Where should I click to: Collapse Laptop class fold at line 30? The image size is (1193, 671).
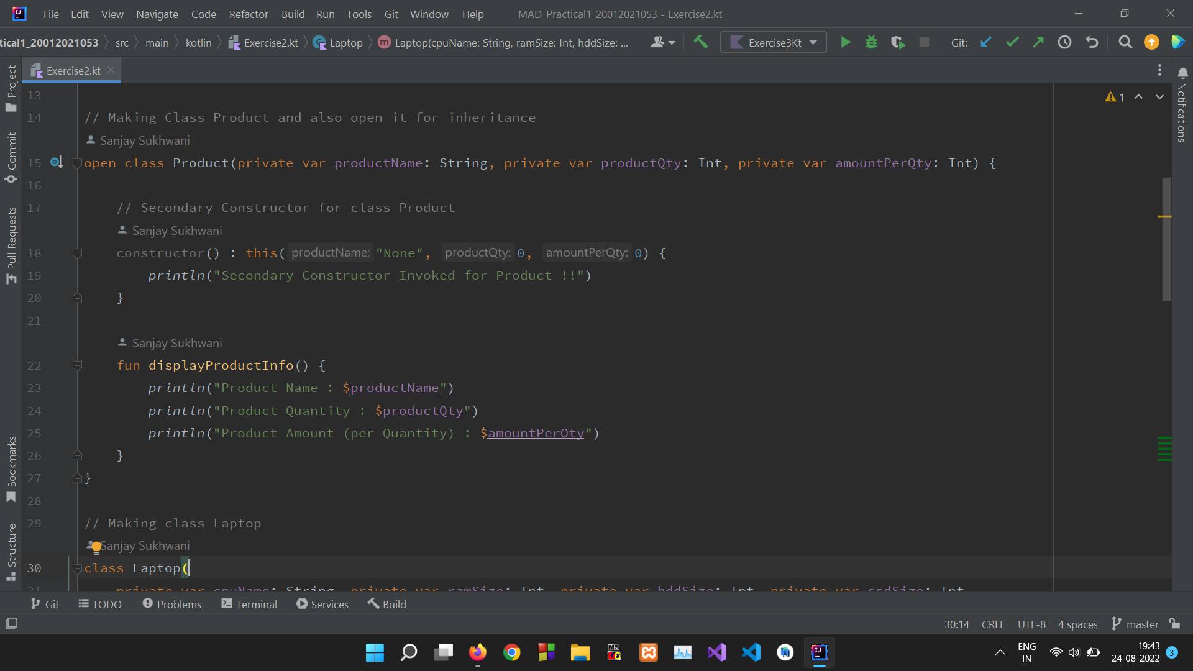(77, 568)
